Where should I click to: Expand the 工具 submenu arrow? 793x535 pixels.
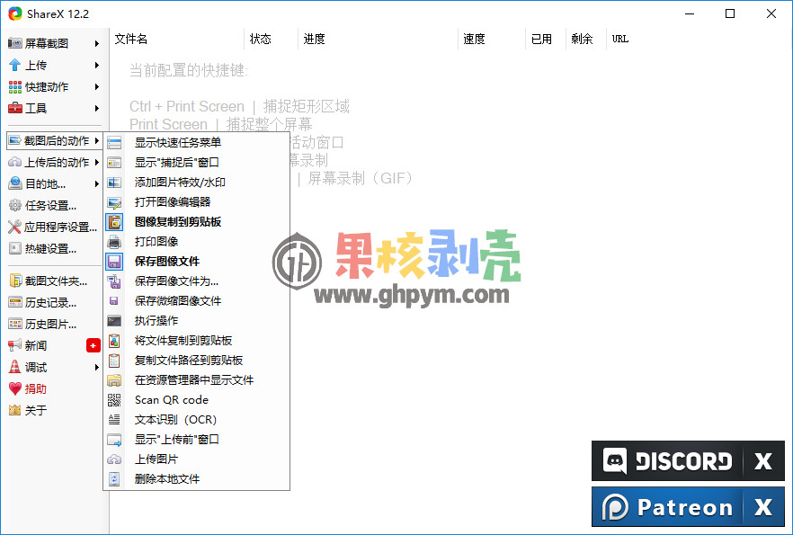(96, 108)
